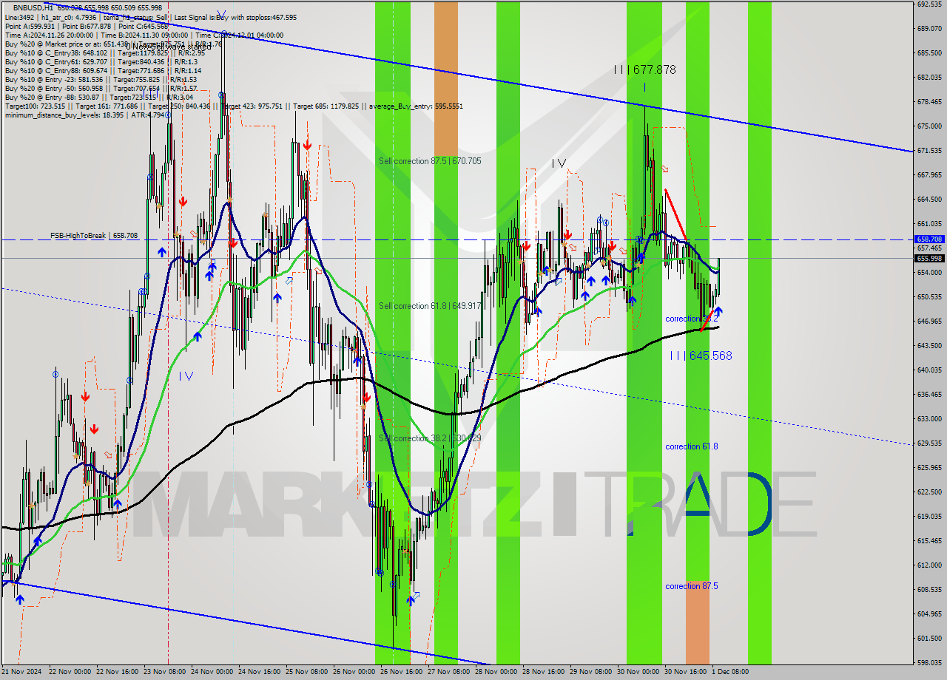Screen dimensions: 947x680
Task: Click the black 655.998 current price tag
Action: (929, 258)
